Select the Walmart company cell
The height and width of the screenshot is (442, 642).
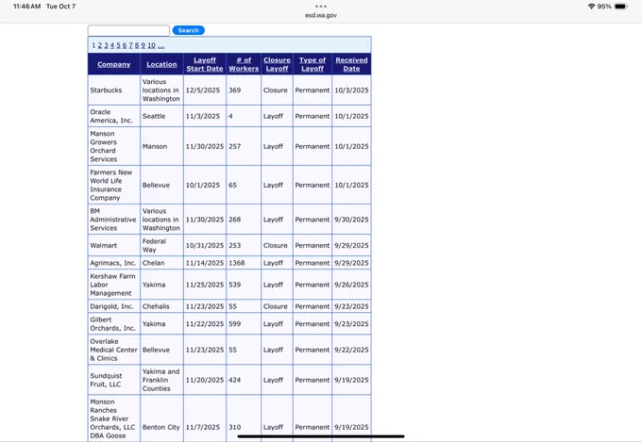pos(114,245)
